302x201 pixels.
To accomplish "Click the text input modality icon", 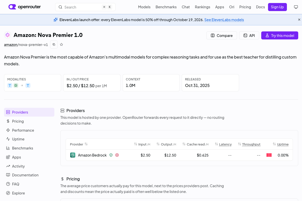I will (10, 85).
